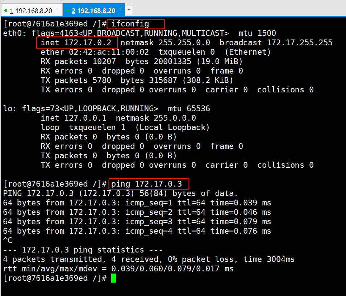Click the green cursor at the last prompt
This screenshot has width=346, height=296.
tap(113, 278)
